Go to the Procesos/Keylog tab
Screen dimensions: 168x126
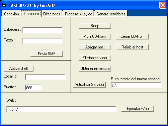[x=78, y=14]
